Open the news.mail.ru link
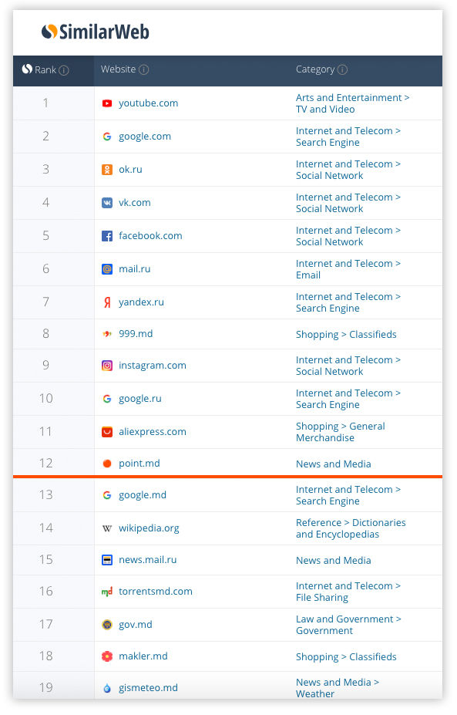 point(148,560)
